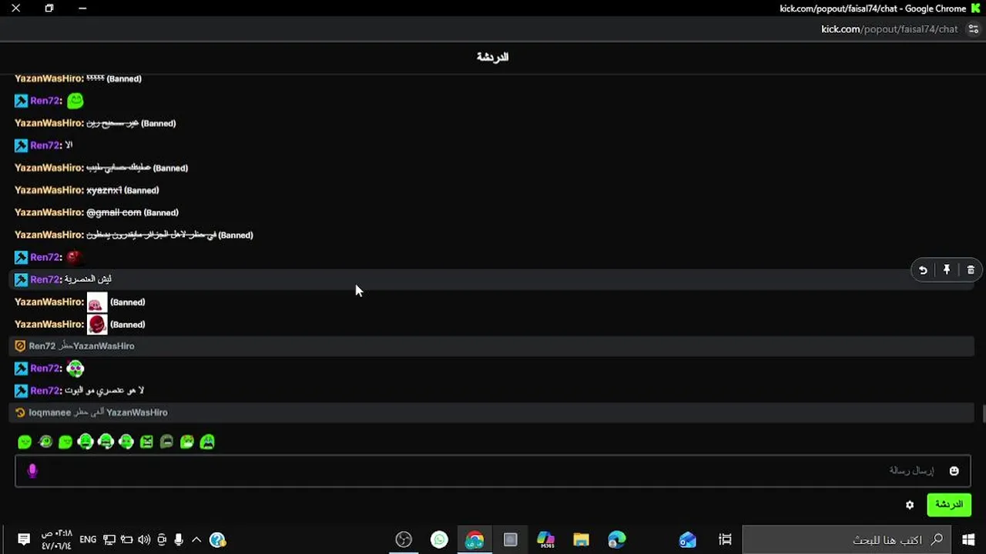Click the taskbar clock and date
Image resolution: width=986 pixels, height=554 pixels.
(56, 539)
